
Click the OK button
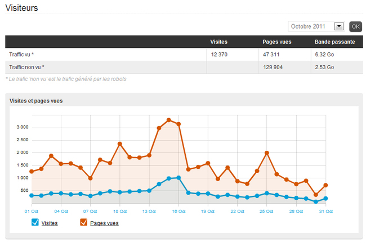click(x=355, y=26)
